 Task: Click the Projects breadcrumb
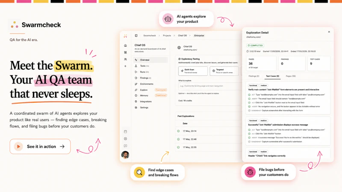pyautogui.click(x=167, y=35)
